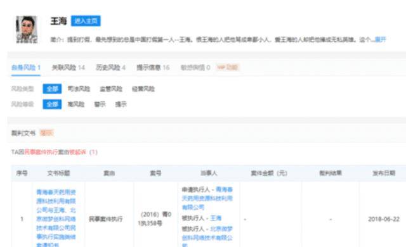
Task: Open the 被执行人 王海 link
Action: coord(216,218)
